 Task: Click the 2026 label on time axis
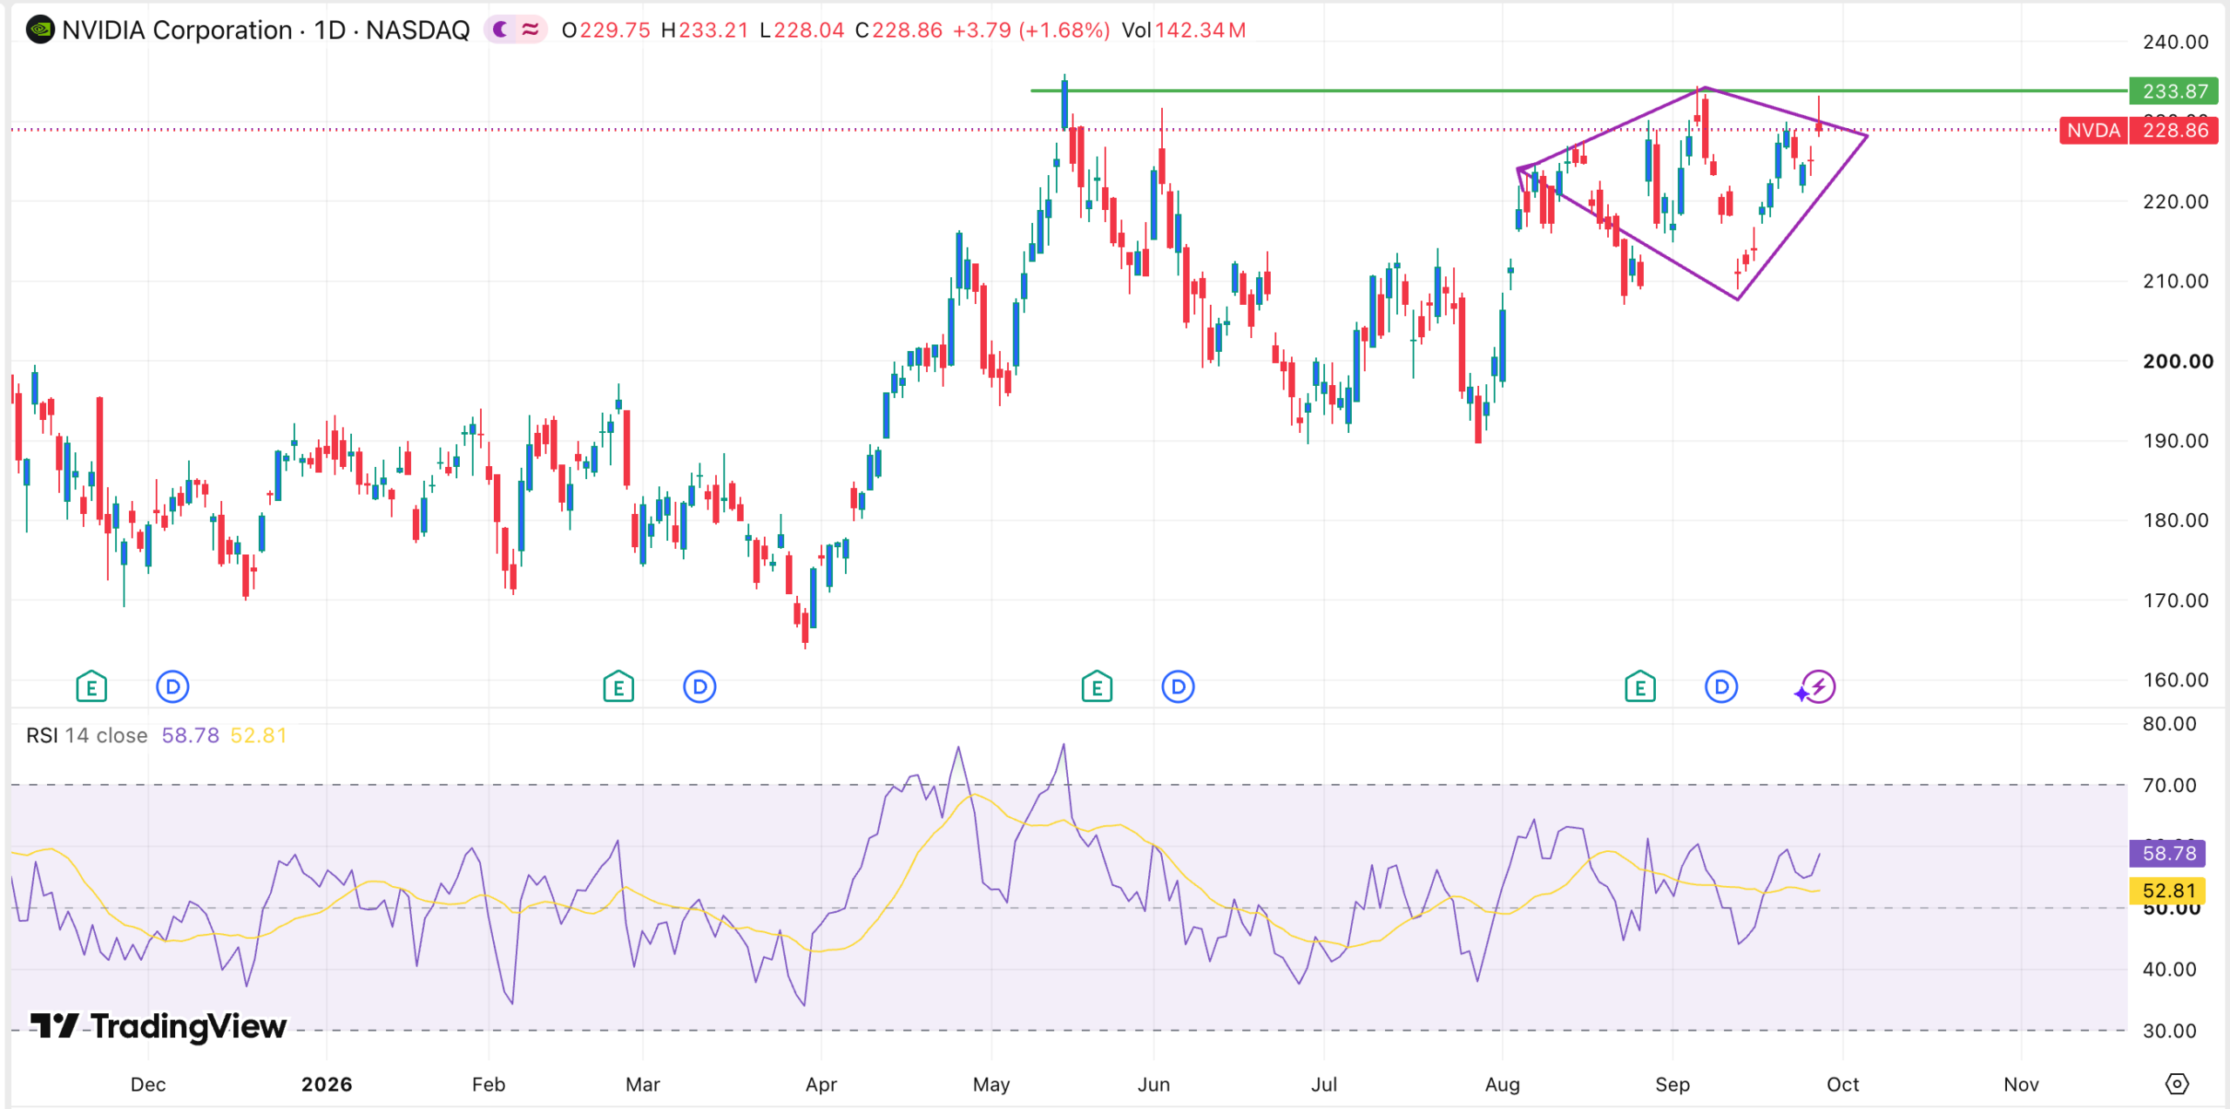[327, 1085]
